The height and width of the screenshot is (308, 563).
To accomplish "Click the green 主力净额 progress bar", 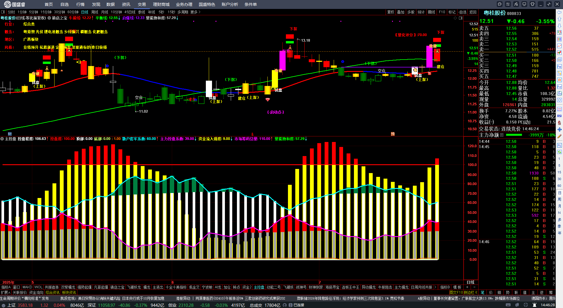I will click(x=514, y=135).
